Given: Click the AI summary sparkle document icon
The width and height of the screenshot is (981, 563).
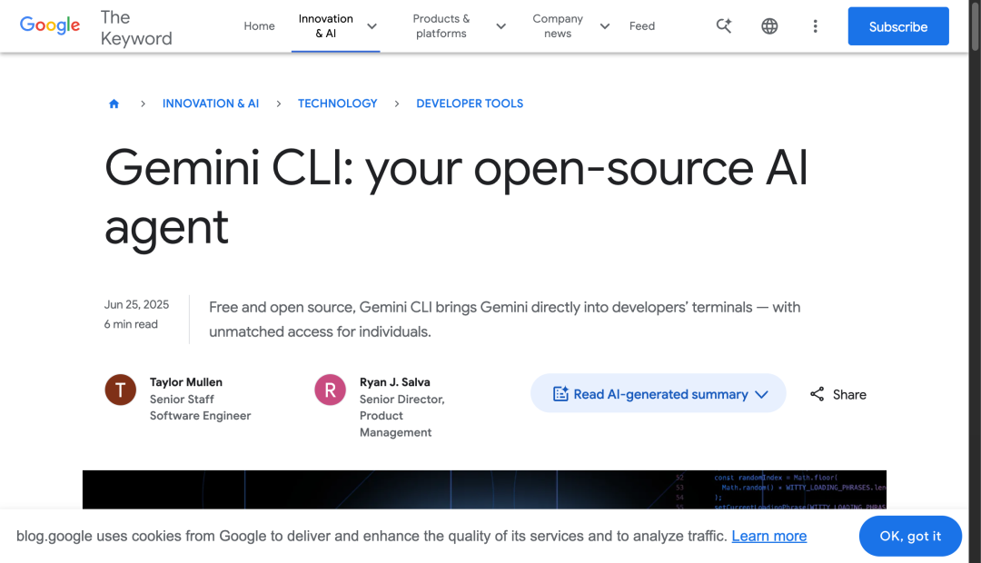Looking at the screenshot, I should (x=560, y=393).
